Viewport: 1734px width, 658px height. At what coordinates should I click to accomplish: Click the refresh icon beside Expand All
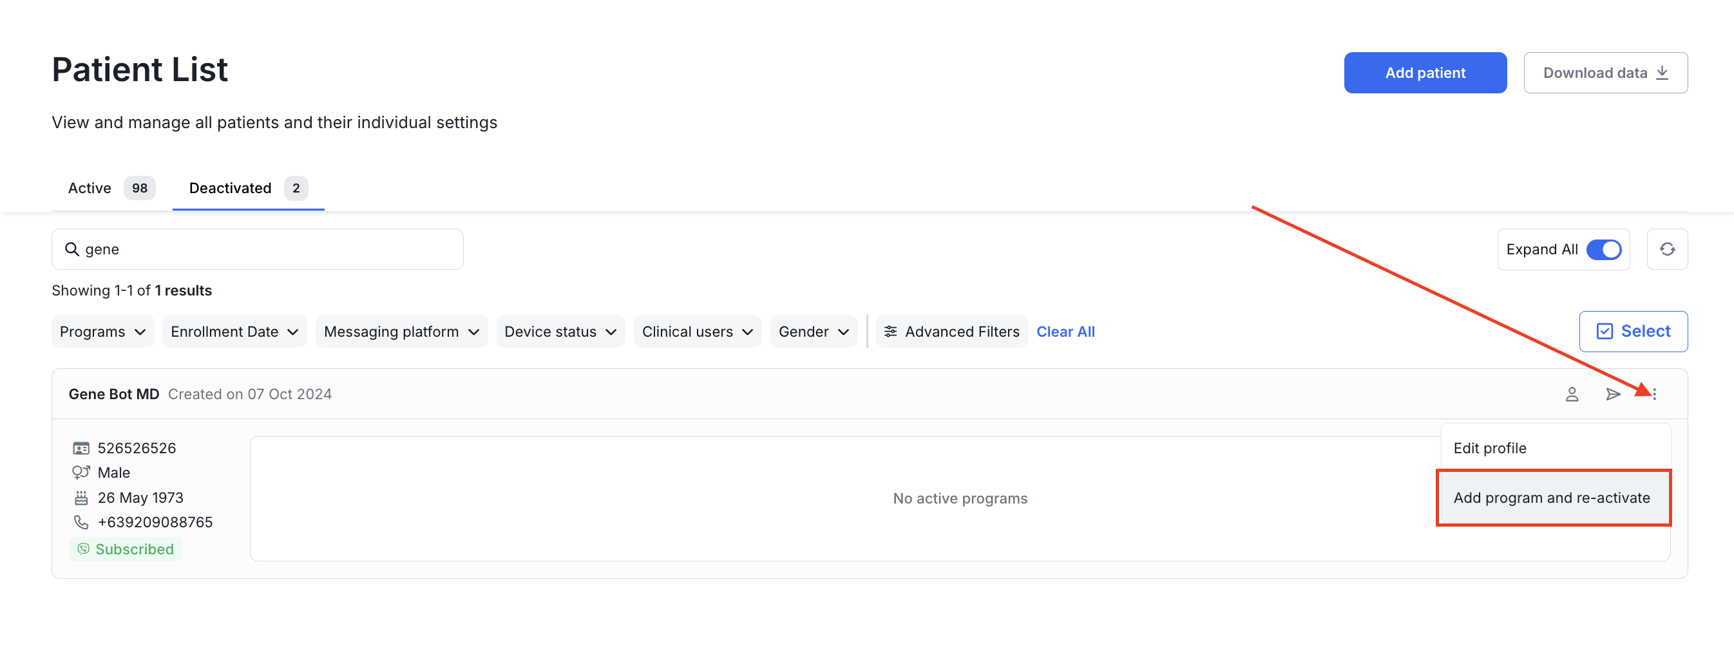(1668, 249)
